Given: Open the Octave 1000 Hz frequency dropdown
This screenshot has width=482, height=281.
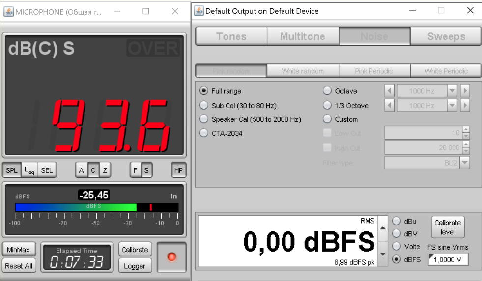Looking at the screenshot, I should click(x=452, y=91).
